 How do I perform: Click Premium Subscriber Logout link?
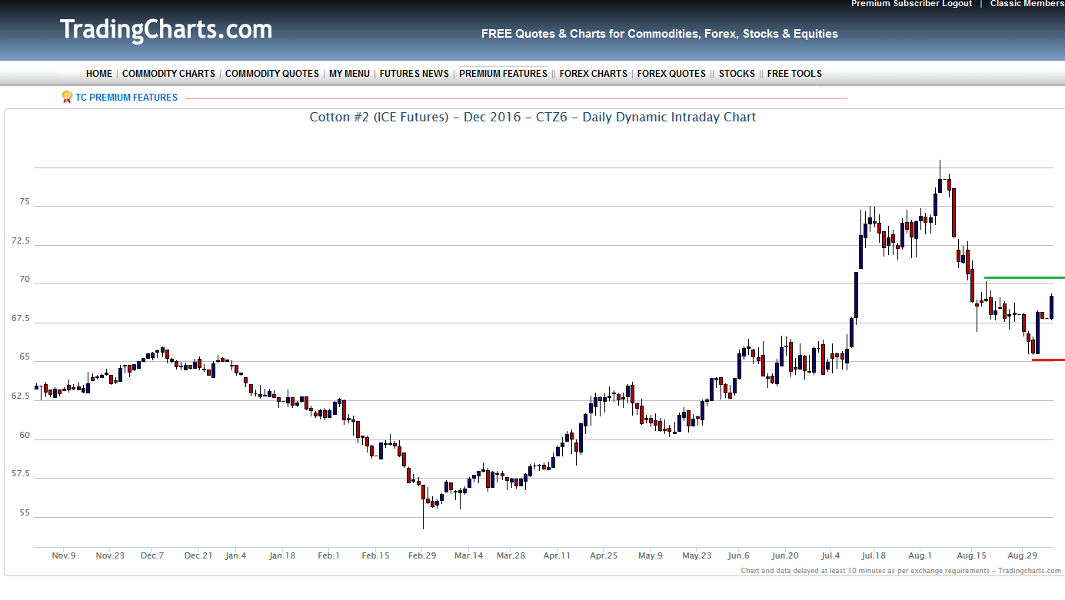pyautogui.click(x=911, y=4)
